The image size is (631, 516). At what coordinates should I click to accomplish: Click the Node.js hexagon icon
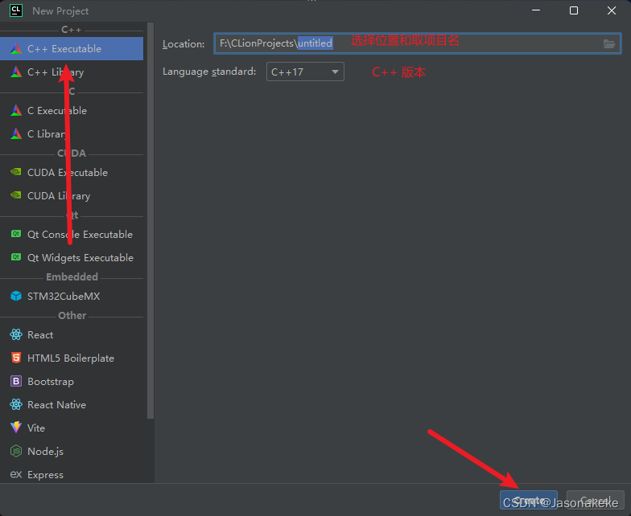(16, 452)
